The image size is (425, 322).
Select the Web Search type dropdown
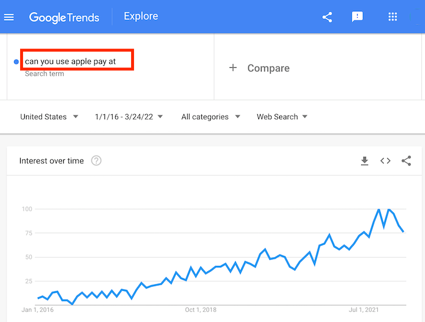[282, 117]
